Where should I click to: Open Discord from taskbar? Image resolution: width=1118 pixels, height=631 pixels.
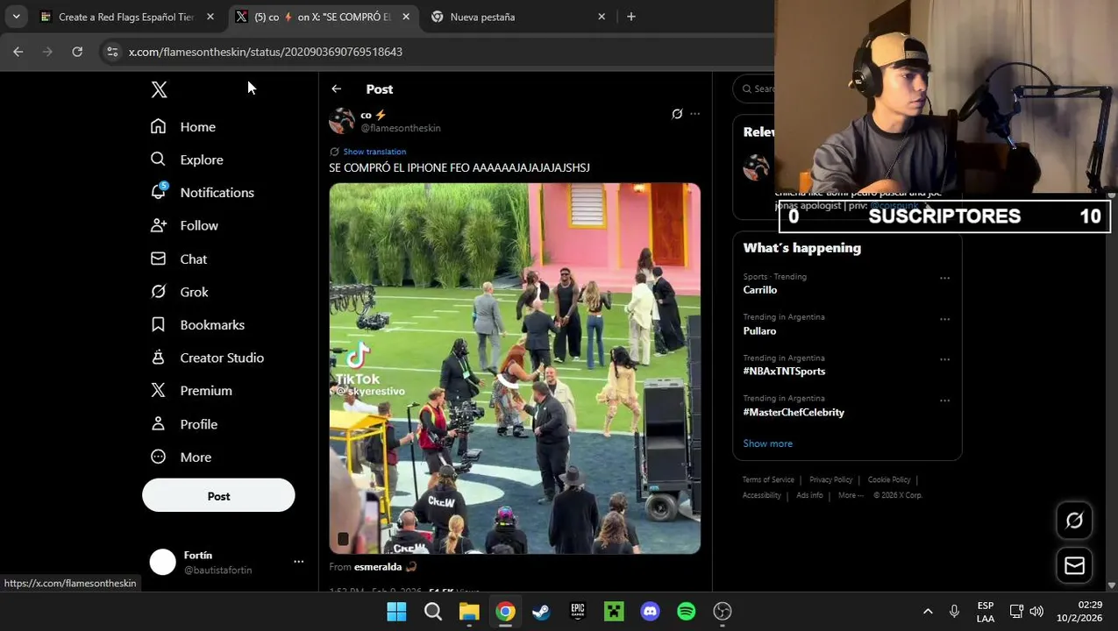coord(650,612)
